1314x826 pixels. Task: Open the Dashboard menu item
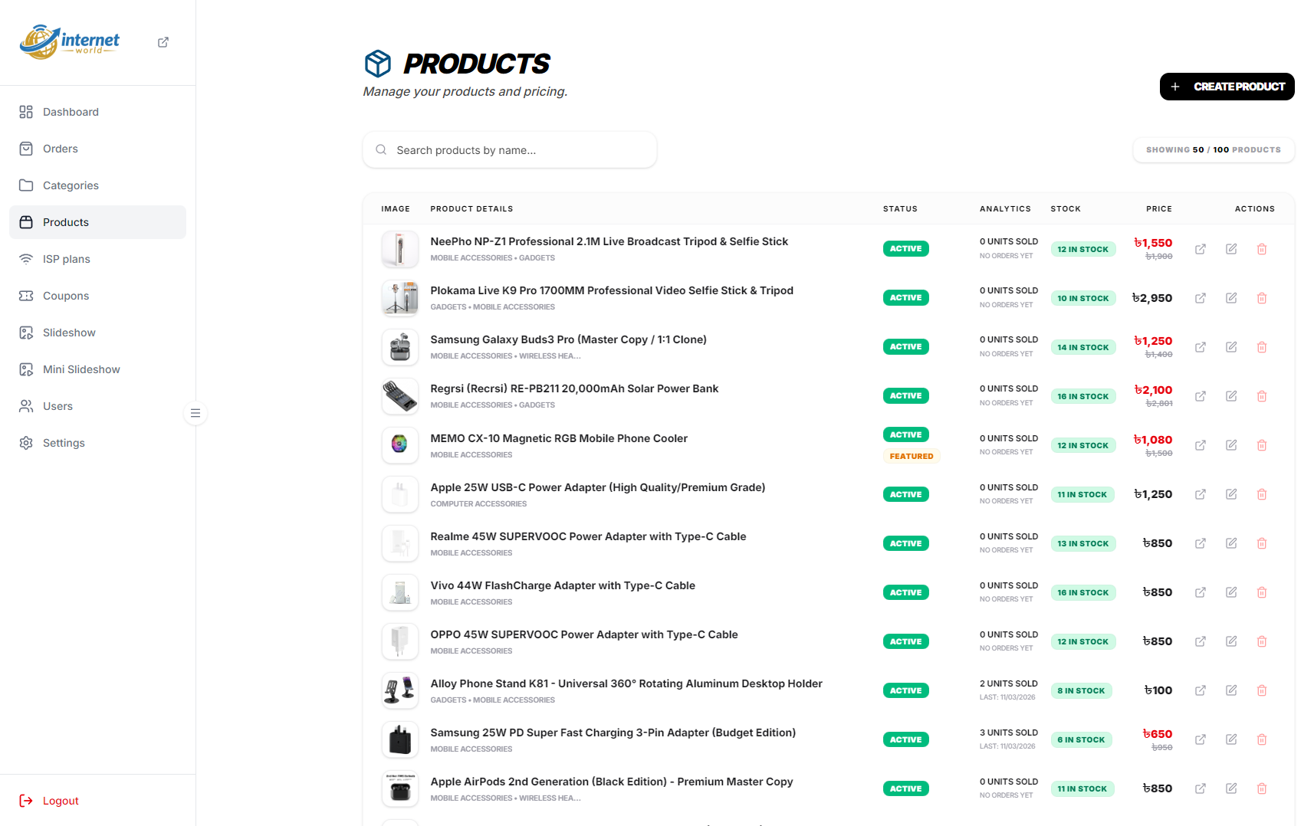pos(71,112)
